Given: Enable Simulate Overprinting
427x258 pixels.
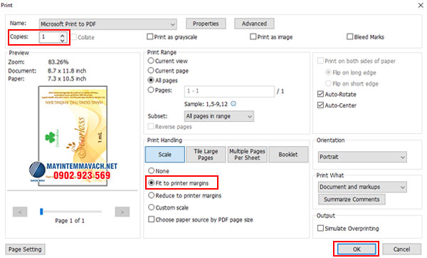Looking at the screenshot, I should click(320, 228).
